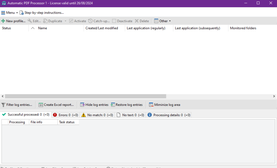
Task: Switch to the Errors tab
Action: click(66, 115)
